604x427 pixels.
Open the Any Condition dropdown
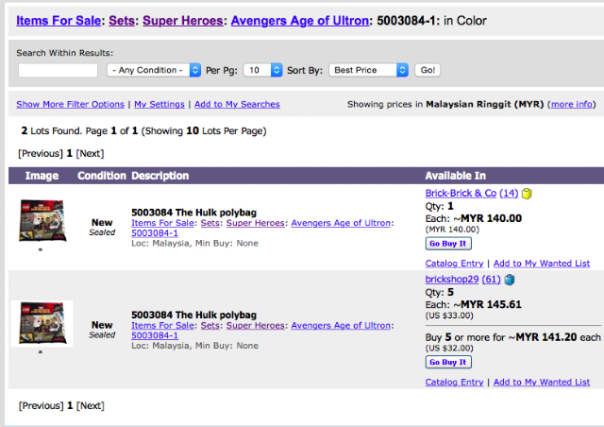pyautogui.click(x=155, y=70)
